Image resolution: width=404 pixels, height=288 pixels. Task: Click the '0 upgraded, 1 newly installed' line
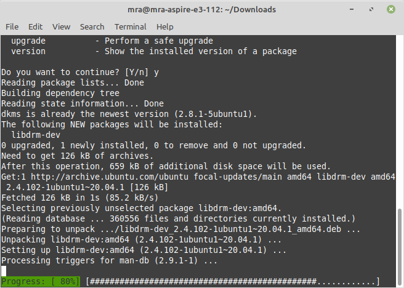[x=153, y=145]
